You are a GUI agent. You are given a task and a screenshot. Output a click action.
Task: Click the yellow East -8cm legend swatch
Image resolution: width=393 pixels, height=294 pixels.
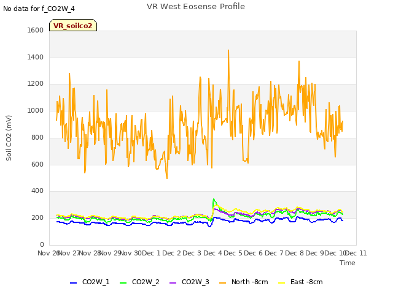[282, 283]
